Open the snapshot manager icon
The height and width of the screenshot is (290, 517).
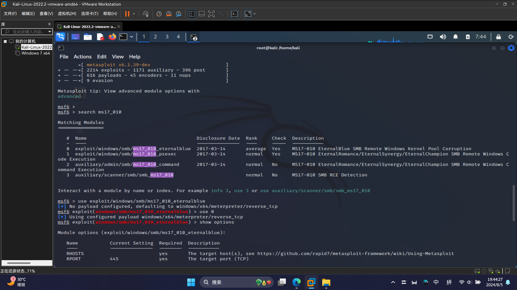179,14
